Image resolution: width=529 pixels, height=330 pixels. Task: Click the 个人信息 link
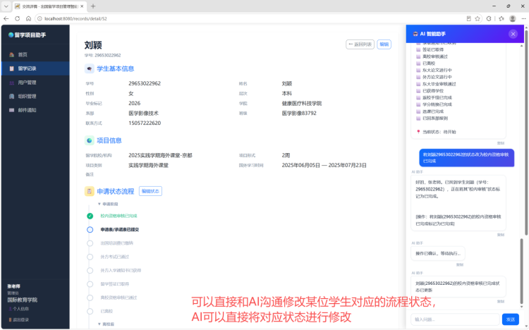pos(18,309)
